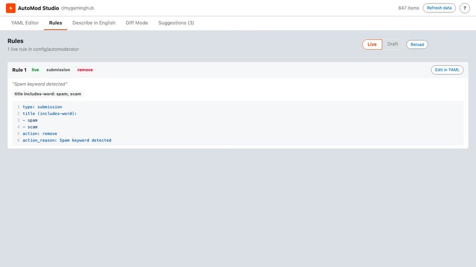Click the green live status badge

click(x=35, y=70)
